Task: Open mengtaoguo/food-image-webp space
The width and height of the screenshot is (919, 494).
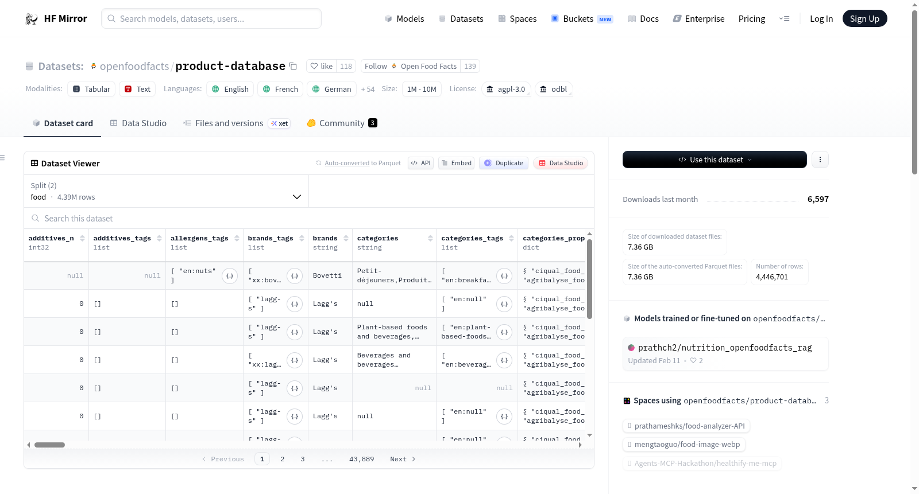Action: coord(684,444)
